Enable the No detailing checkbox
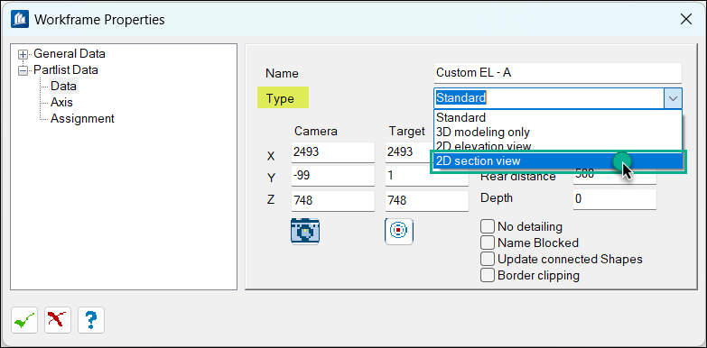 coord(488,226)
